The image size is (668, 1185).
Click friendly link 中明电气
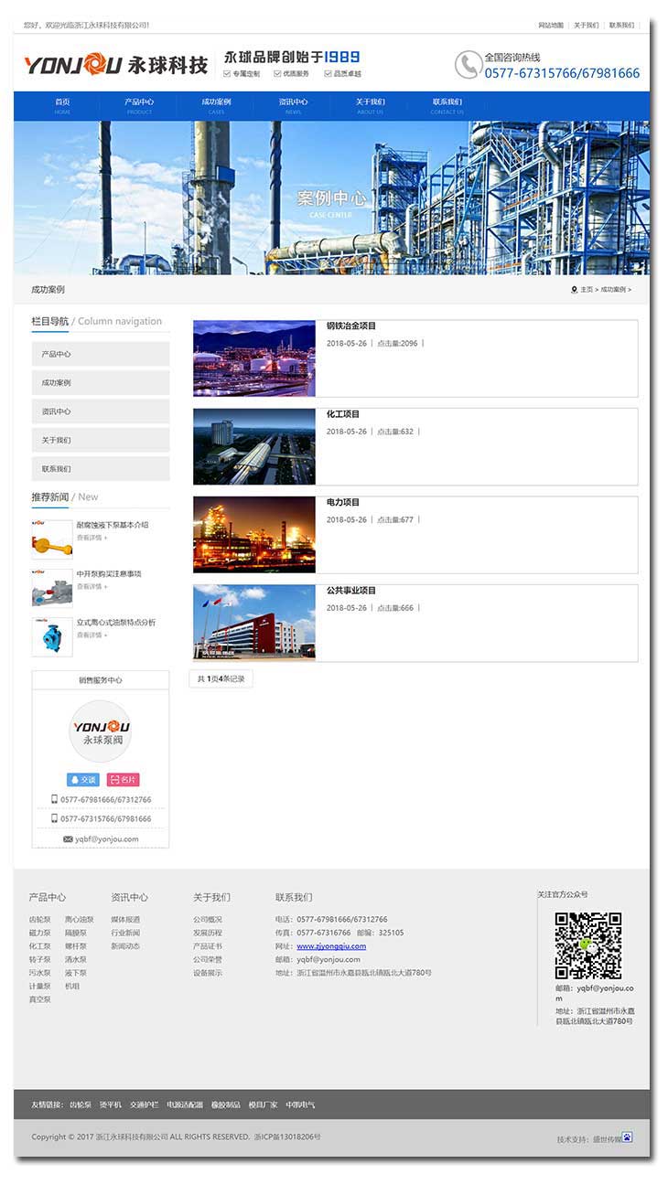(300, 1105)
